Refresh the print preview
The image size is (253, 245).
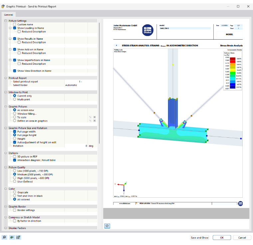[107, 226]
